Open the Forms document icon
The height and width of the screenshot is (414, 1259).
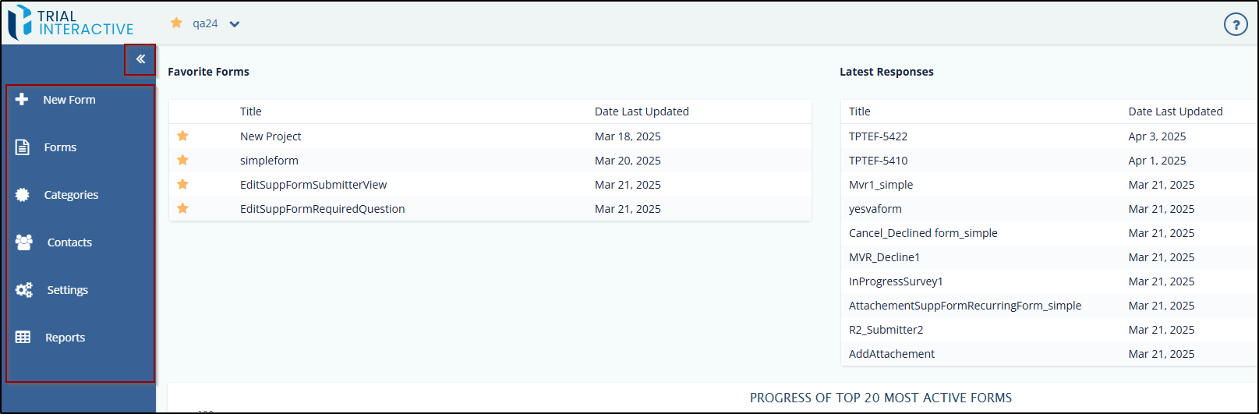click(x=23, y=147)
